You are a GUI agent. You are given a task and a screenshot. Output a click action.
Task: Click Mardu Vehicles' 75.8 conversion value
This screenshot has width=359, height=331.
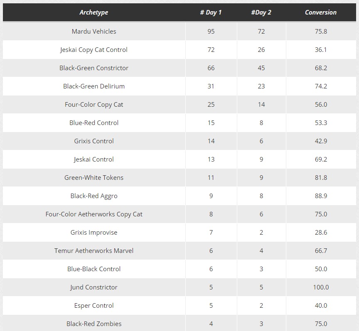point(321,32)
